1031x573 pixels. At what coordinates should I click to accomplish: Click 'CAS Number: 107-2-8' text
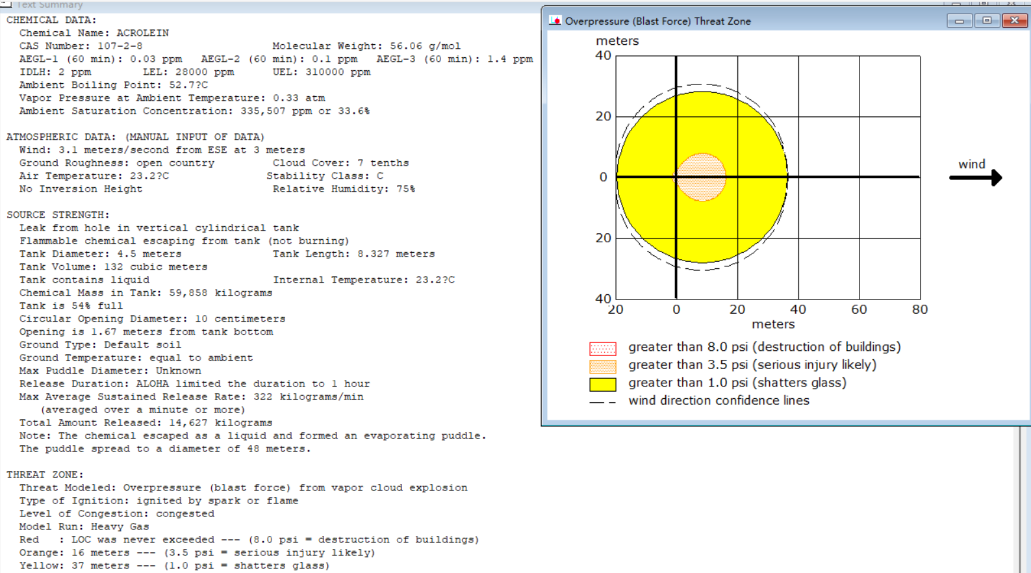[81, 45]
